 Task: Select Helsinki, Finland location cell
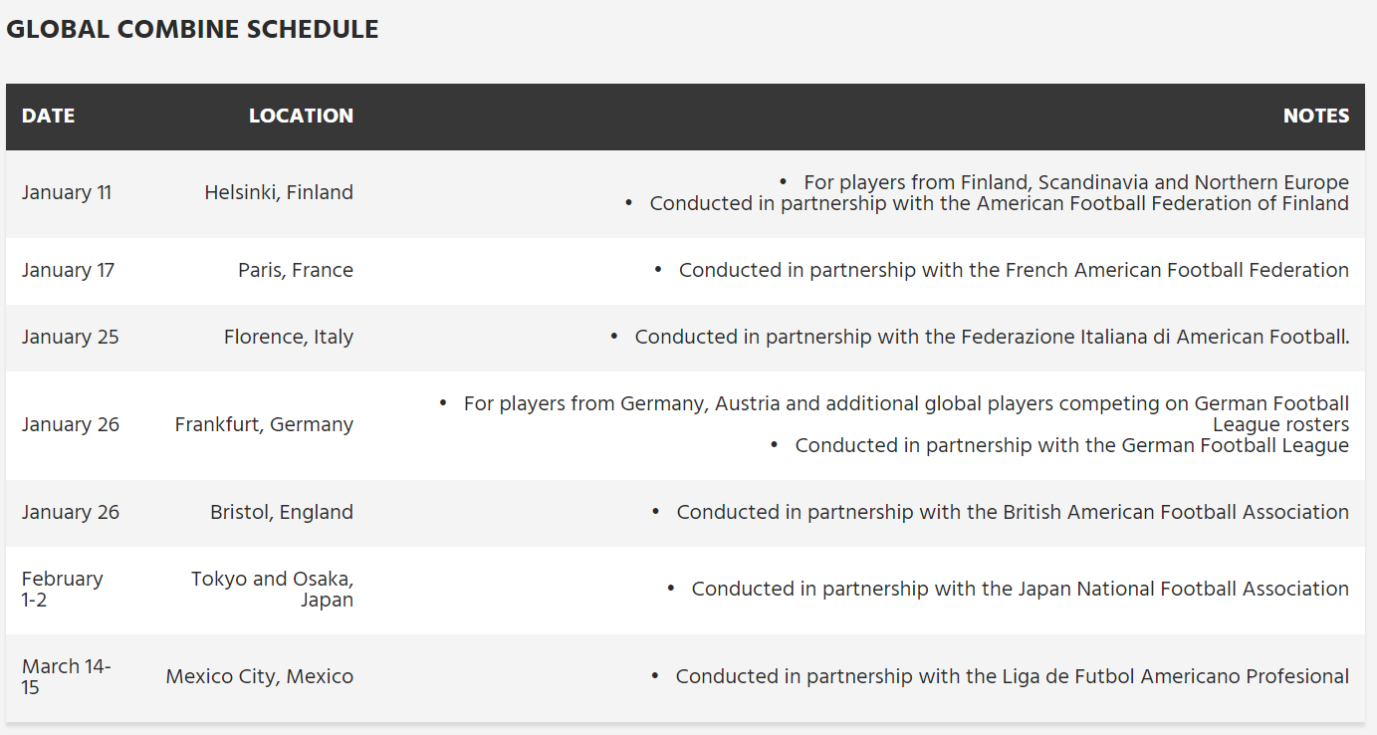point(279,192)
